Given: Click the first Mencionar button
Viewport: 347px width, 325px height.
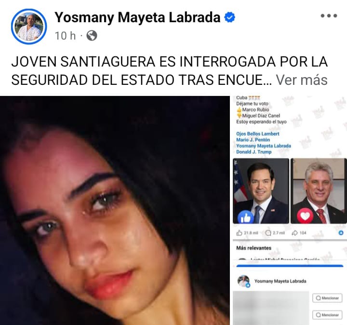Looking at the screenshot, I should pos(327,298).
